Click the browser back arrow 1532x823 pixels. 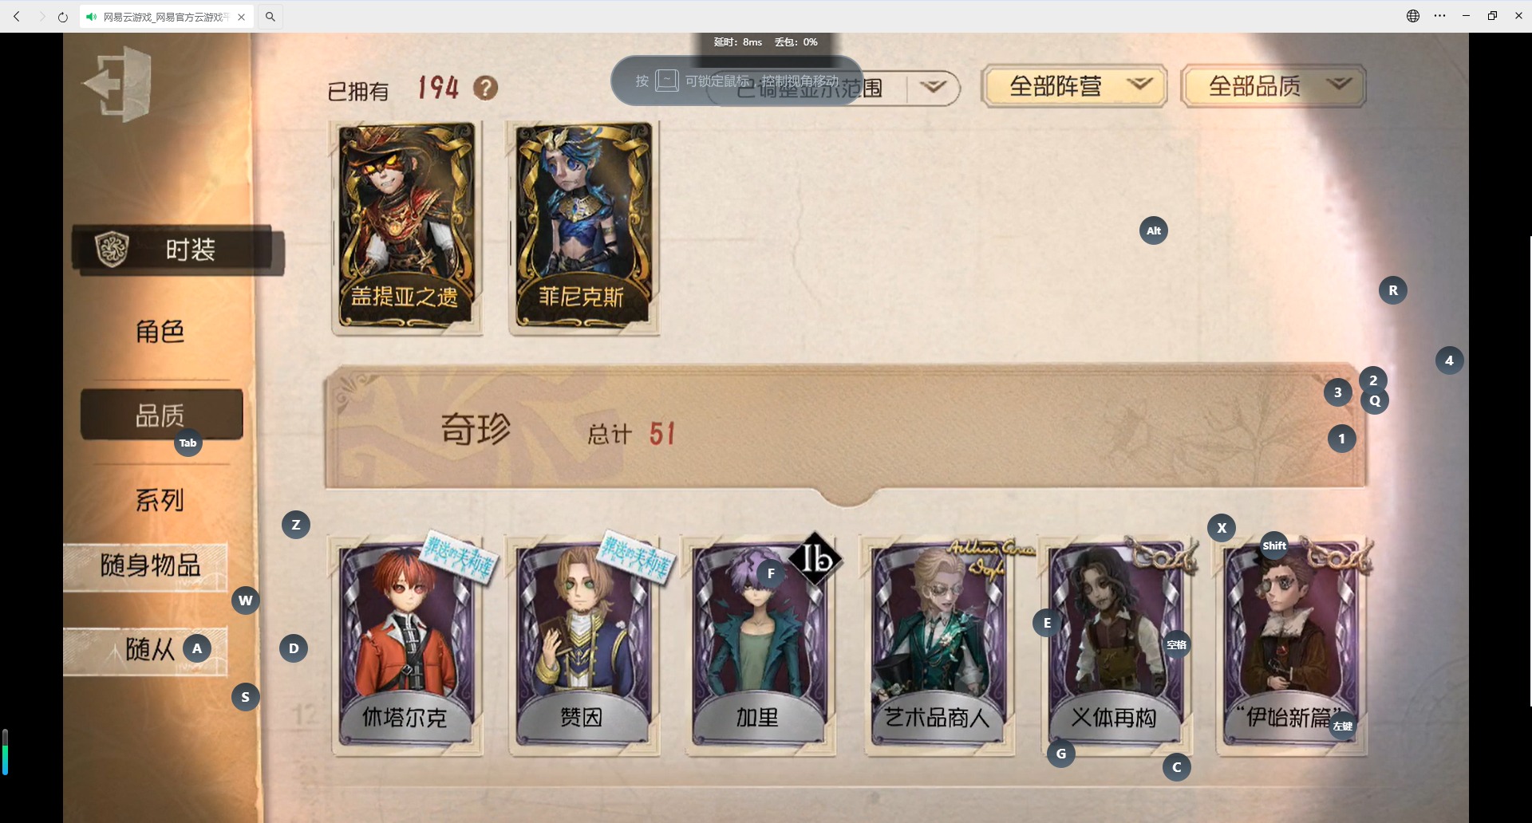(x=17, y=17)
